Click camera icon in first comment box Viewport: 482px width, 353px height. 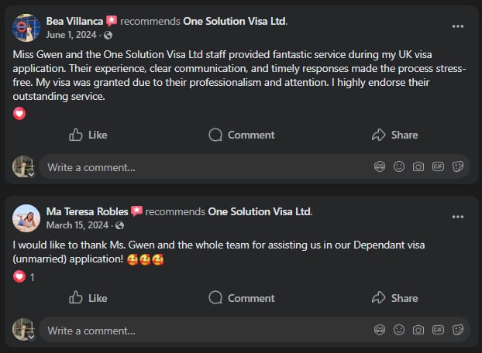(x=418, y=166)
